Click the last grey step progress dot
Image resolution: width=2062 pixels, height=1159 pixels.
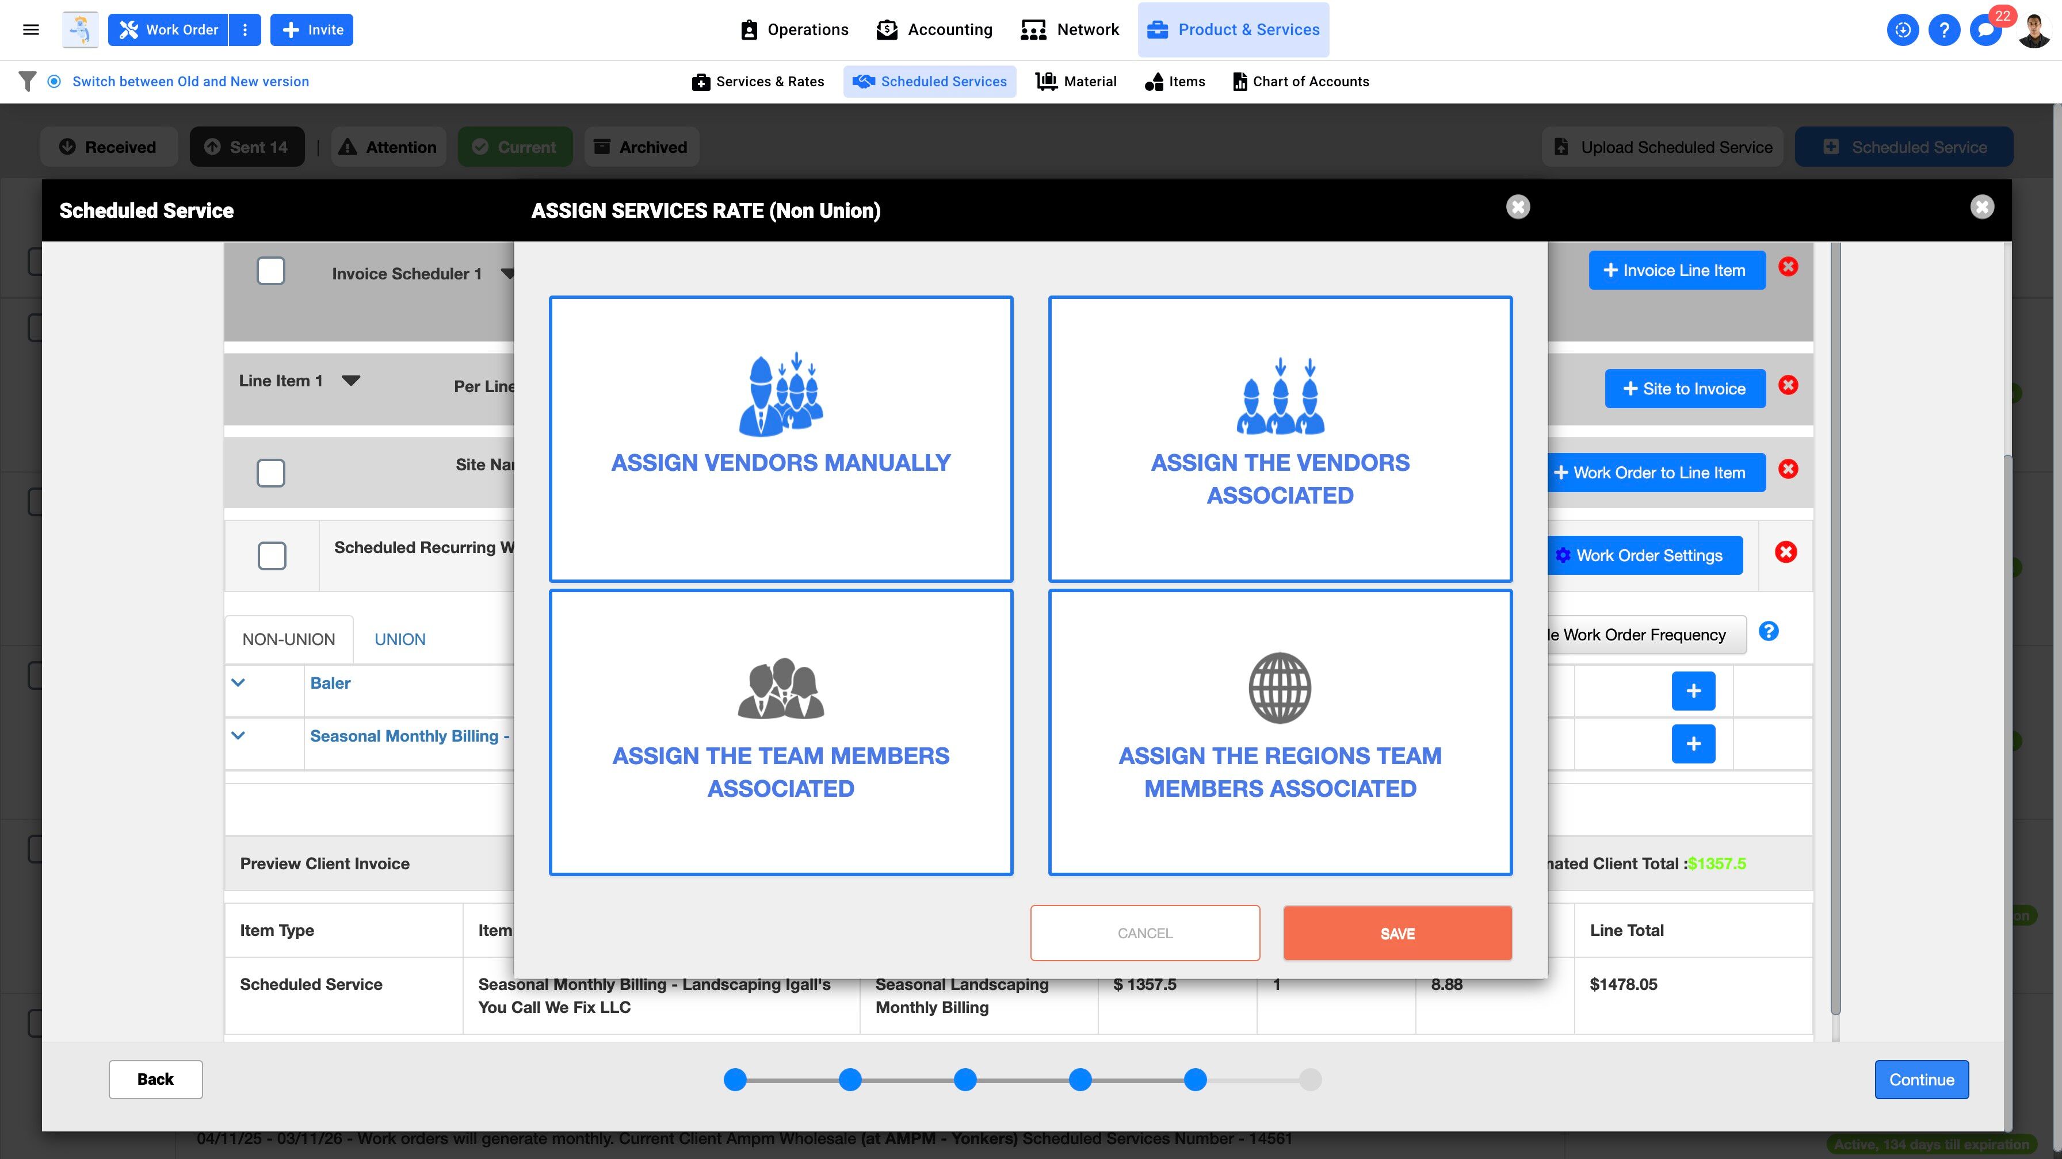click(1309, 1080)
